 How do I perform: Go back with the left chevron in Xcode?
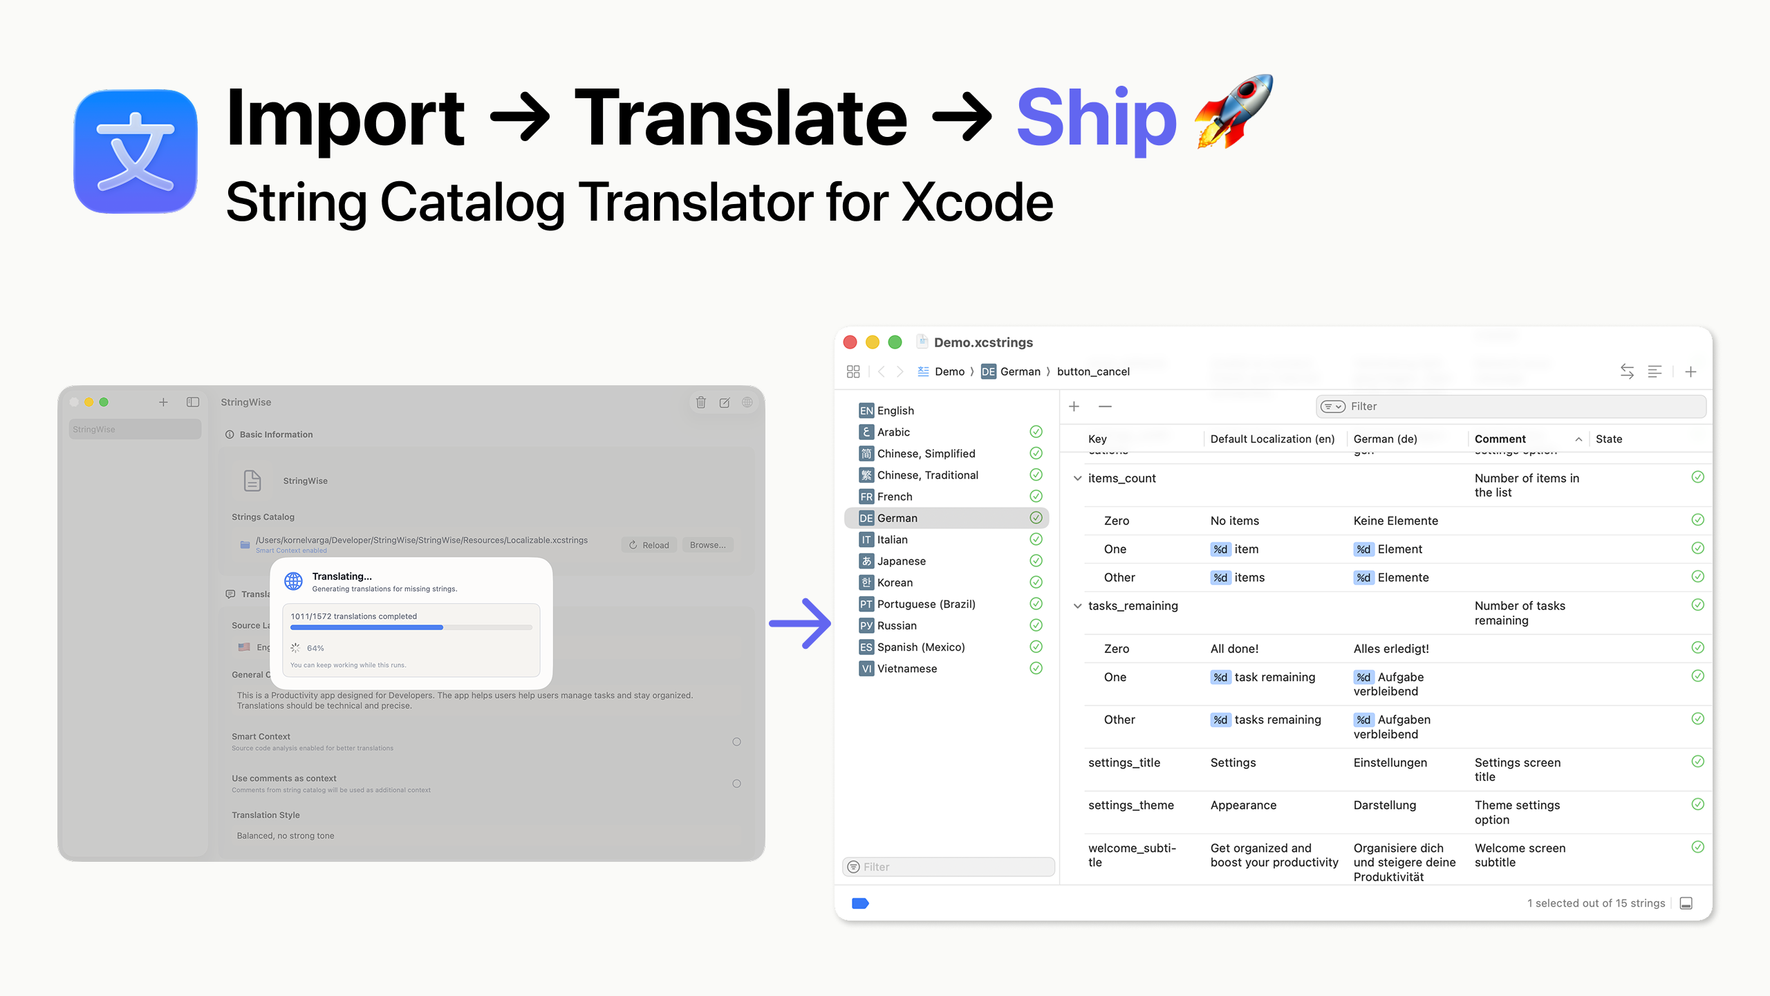click(x=881, y=371)
